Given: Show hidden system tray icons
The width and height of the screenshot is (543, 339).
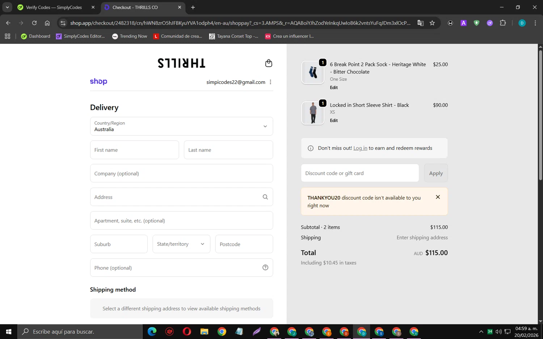Looking at the screenshot, I should coord(481,331).
